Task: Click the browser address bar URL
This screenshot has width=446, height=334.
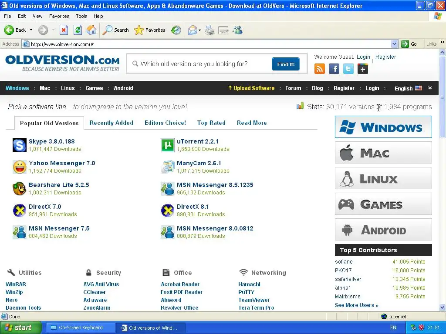Action: [62, 44]
